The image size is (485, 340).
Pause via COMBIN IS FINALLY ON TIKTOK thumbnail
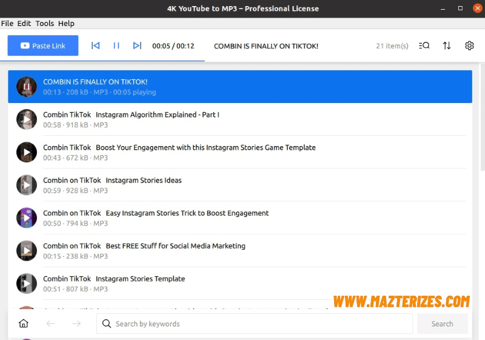[x=27, y=87]
